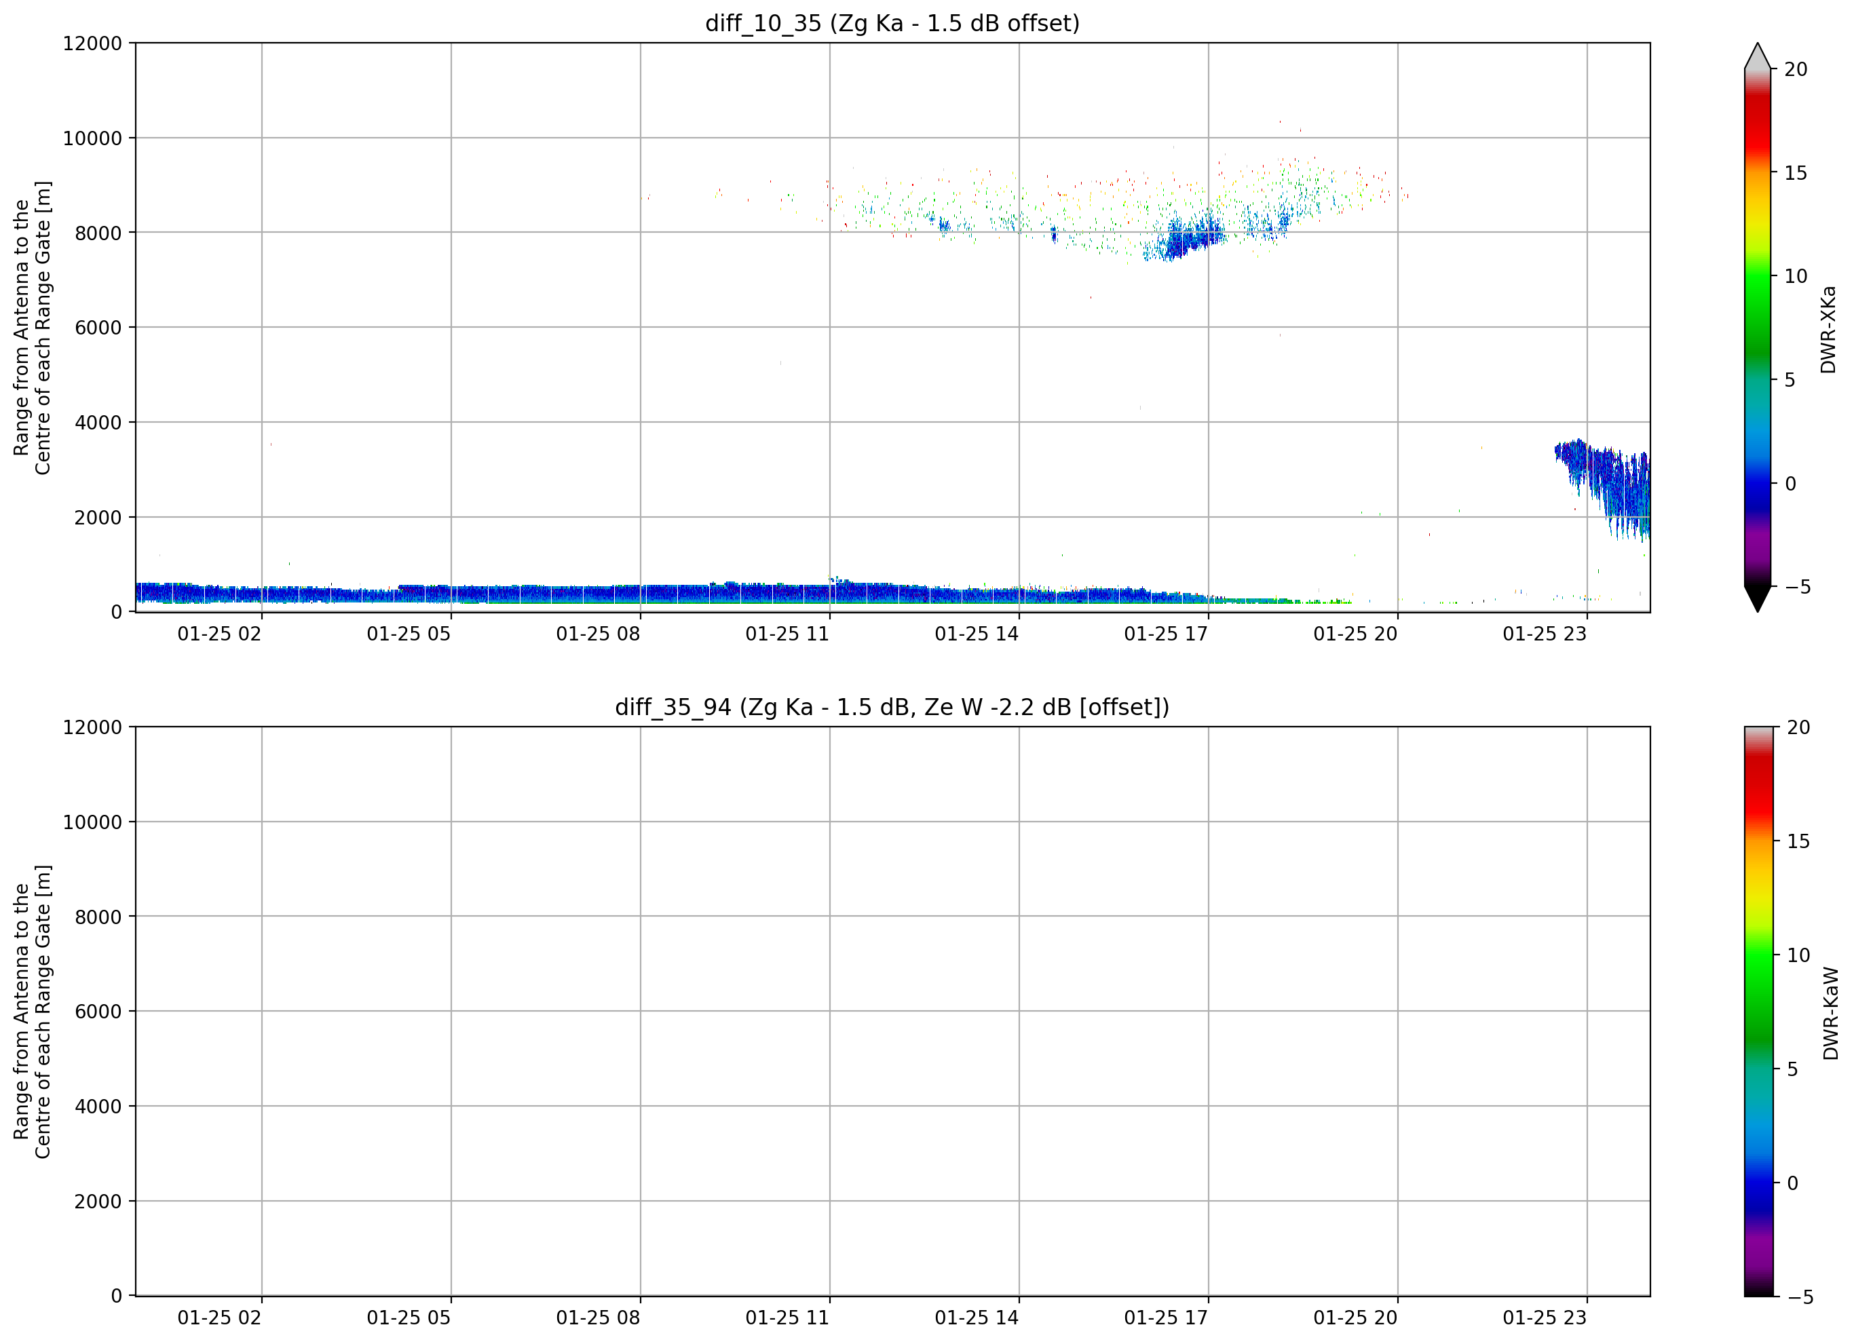Click the 2000 y-tick in the diff_10_35 plot

[x=98, y=518]
